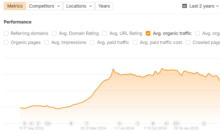This screenshot has height=134, width=220.
Task: Enable the Organic pages checkbox
Action: pos(6,42)
